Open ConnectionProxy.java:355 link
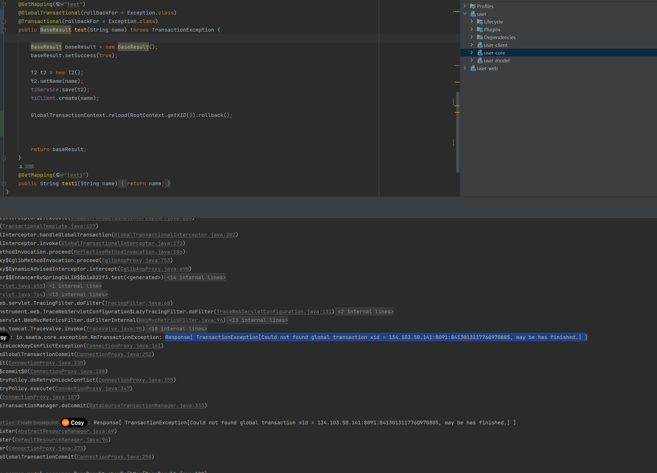This screenshot has width=657, height=473. coord(136,380)
